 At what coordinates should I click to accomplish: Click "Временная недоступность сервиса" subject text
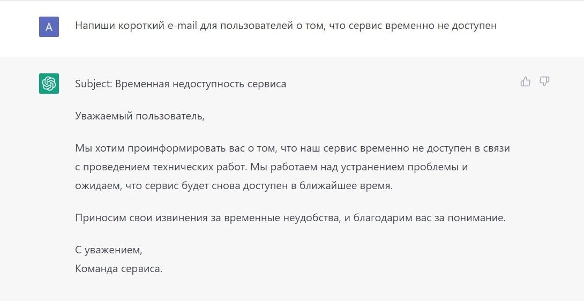[x=200, y=84]
